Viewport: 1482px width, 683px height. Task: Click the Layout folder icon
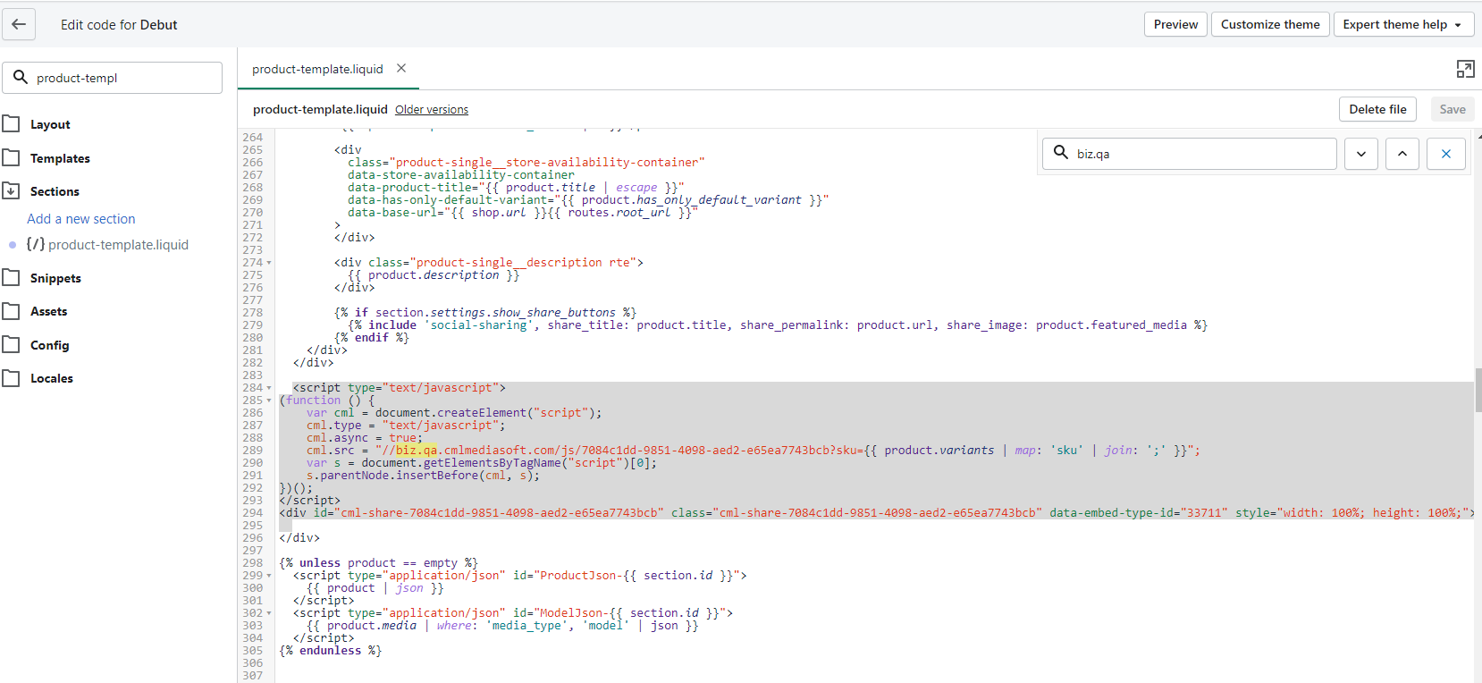(11, 123)
